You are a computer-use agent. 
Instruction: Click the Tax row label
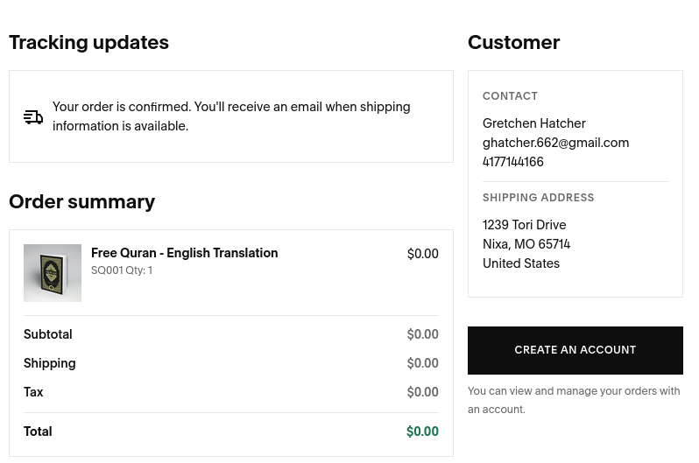(33, 392)
